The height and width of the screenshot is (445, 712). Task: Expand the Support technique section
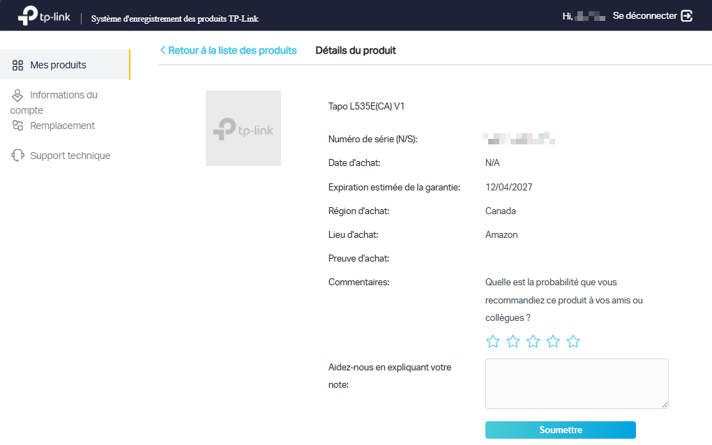(x=70, y=155)
